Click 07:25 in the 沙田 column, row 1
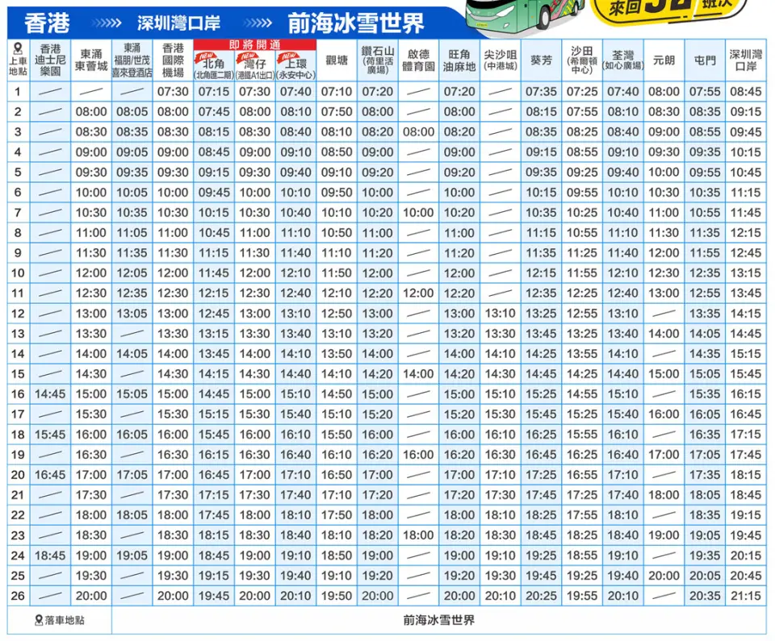775x641 pixels. [x=582, y=92]
